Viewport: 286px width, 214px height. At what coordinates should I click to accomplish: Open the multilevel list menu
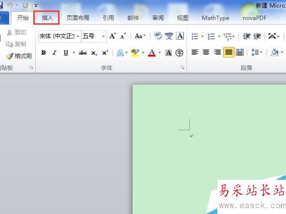coord(229,36)
